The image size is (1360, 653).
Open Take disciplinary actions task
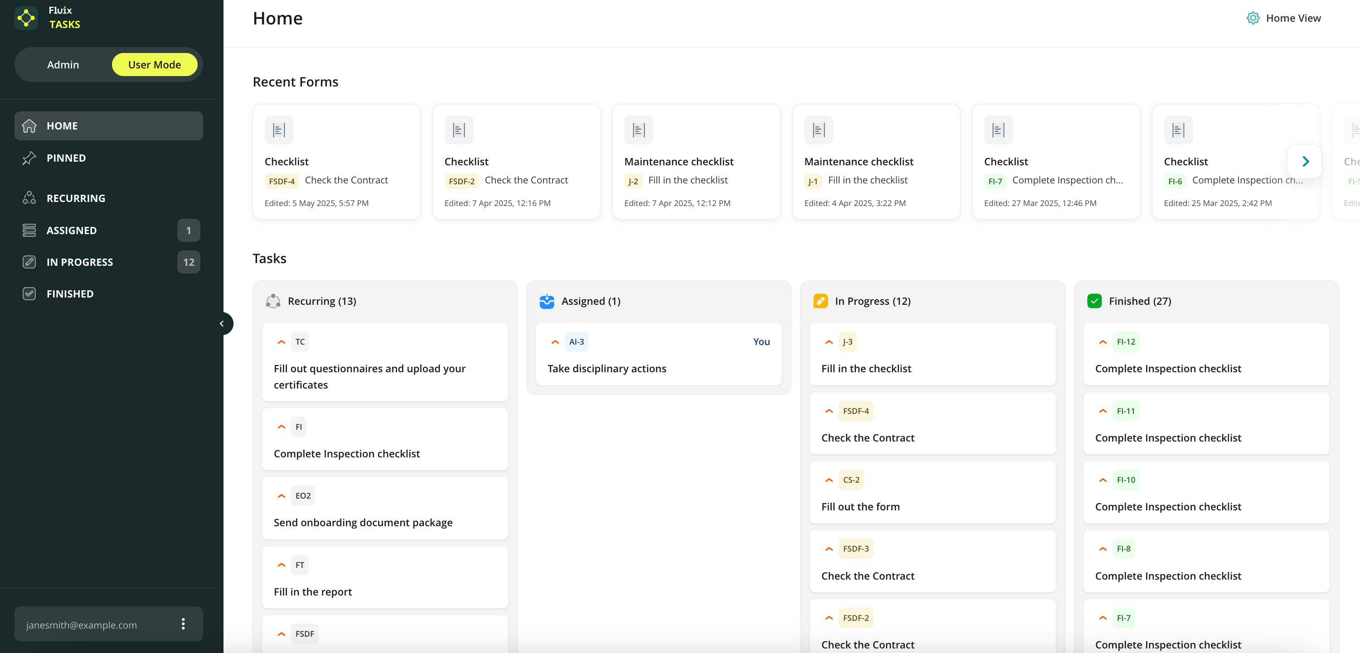[x=606, y=369]
